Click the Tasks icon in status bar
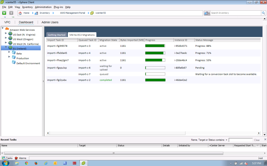 click(x=3, y=158)
